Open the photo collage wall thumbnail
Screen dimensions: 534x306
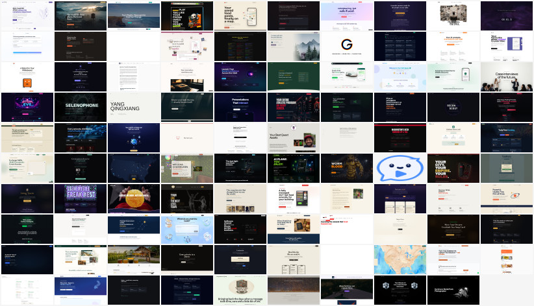click(453, 16)
